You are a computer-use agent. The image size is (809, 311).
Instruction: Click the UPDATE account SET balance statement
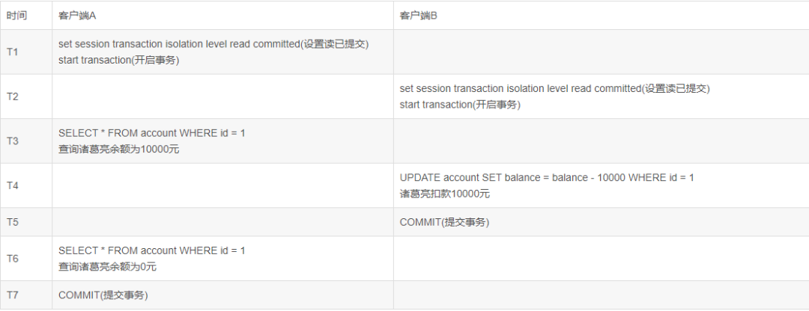click(547, 178)
